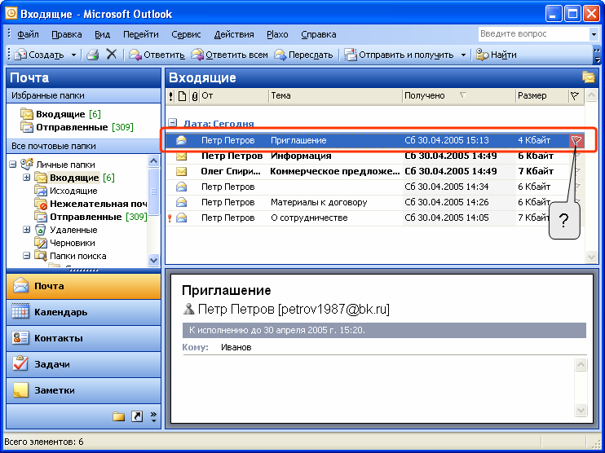Image resolution: width=605 pixels, height=453 pixels.
Task: Click the К исполнению до 30 апреля info bar
Action: [x=384, y=331]
